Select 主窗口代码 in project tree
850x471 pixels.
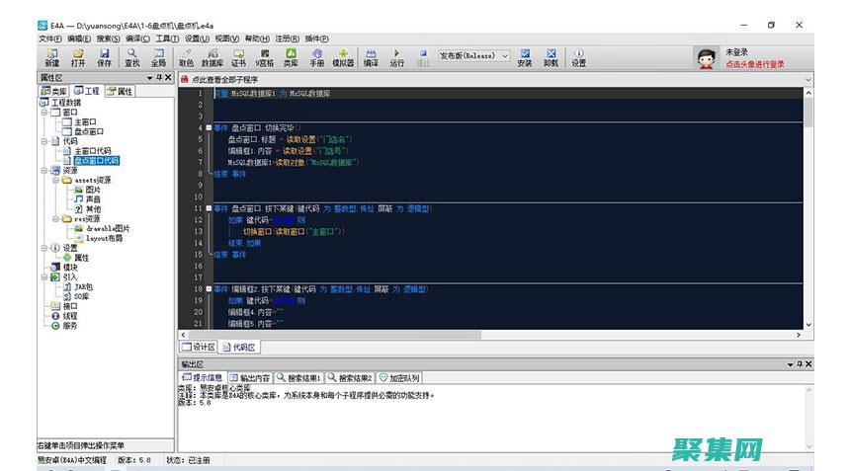(x=92, y=150)
